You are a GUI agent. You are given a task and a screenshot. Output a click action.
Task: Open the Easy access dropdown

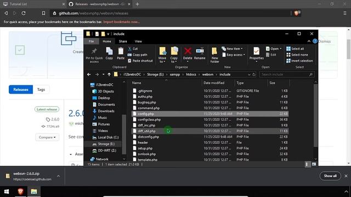[x=234, y=55]
